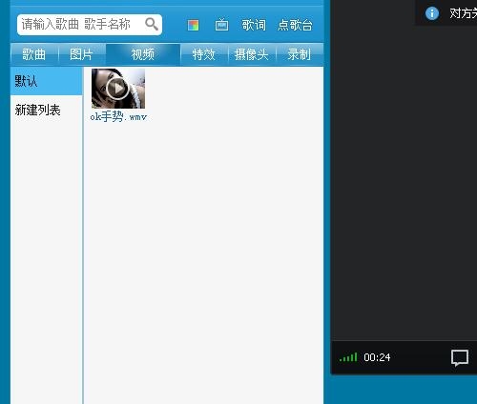Click 新建列表 to create new list

click(x=38, y=110)
